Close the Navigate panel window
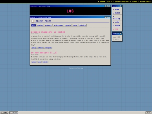 pos(120,6)
